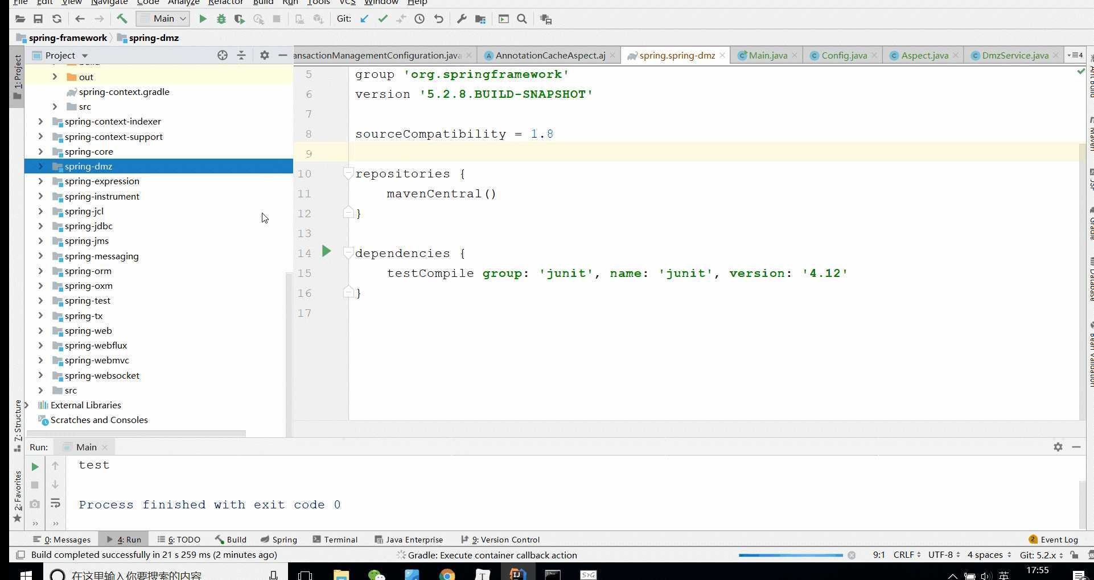1094x580 pixels.
Task: Toggle the read-only lock icon in status bar
Action: click(x=1074, y=555)
